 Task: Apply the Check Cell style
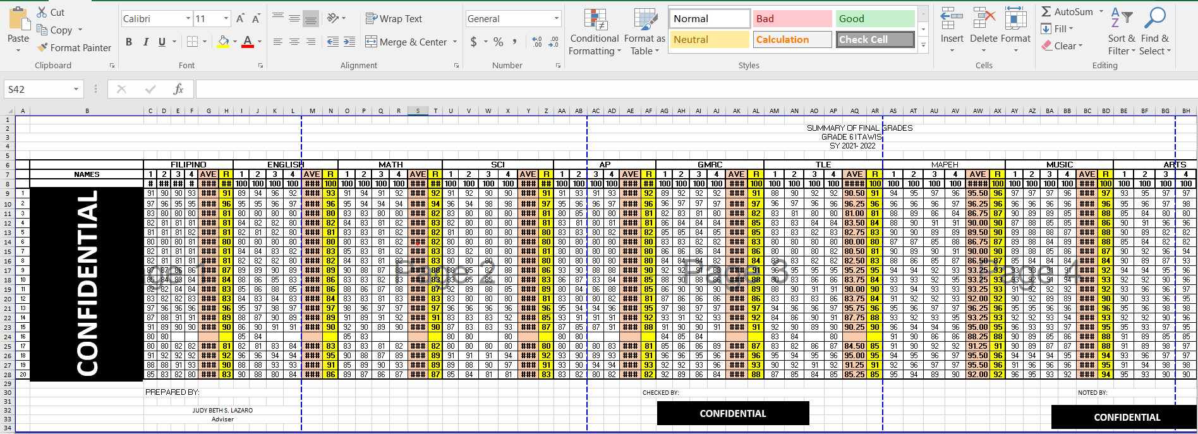pyautogui.click(x=875, y=39)
